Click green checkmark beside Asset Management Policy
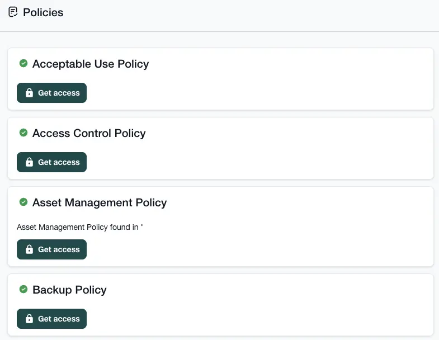This screenshot has width=439, height=340. click(23, 202)
